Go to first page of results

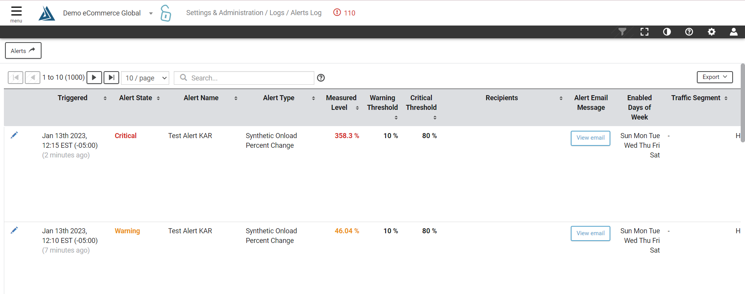[16, 77]
